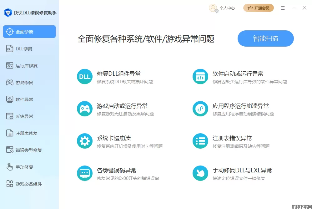Click the list icon for registry errors
The image size is (312, 209).
[x=200, y=141]
